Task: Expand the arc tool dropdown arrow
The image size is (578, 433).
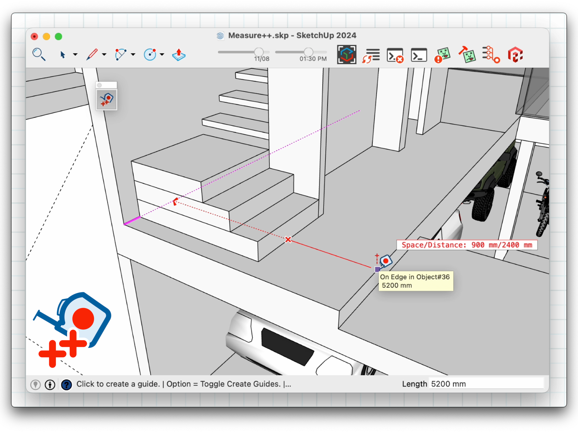Action: click(133, 54)
